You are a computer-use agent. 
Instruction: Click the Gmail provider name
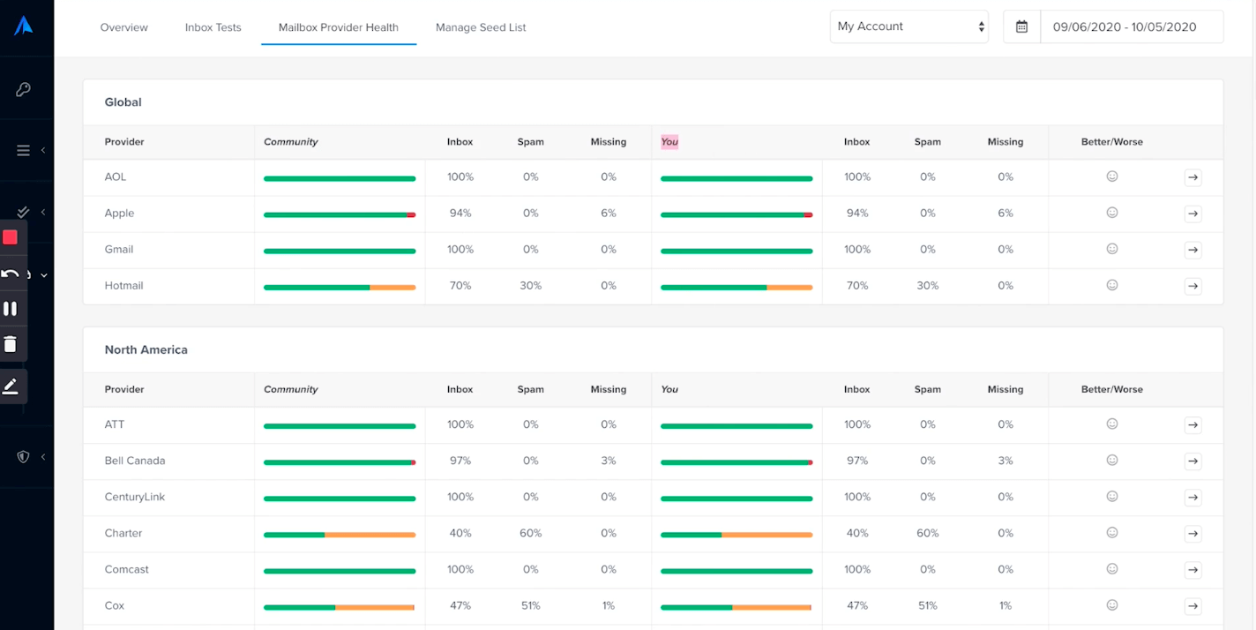[x=119, y=249]
